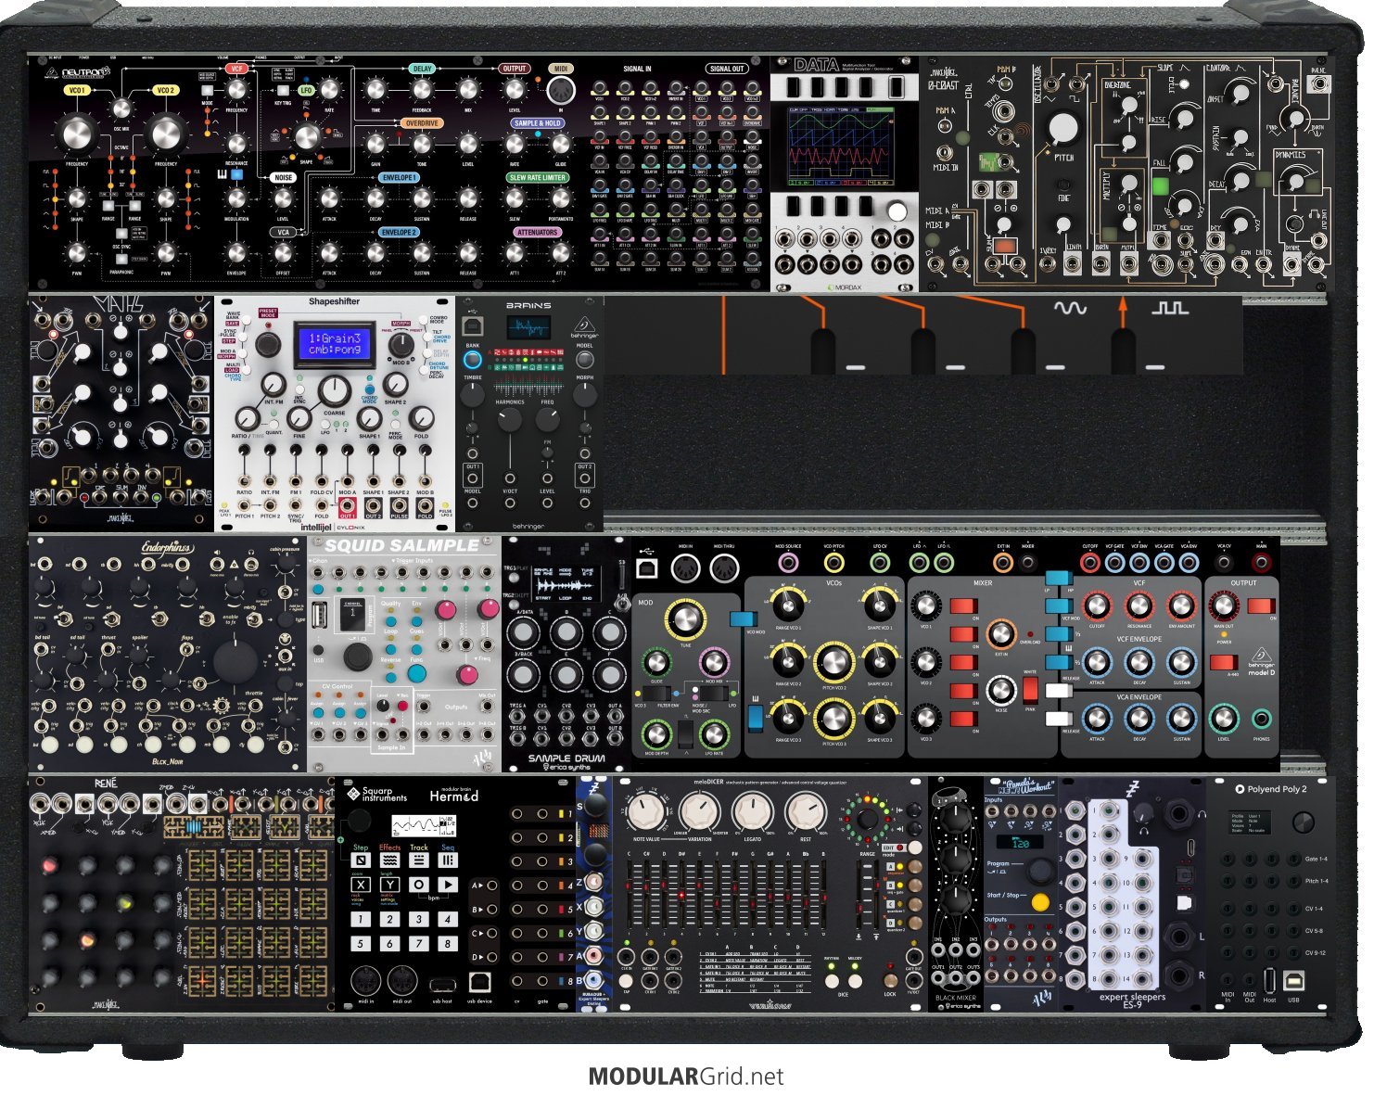1374x1096 pixels.
Task: Click the Behringer Brains USB port
Action: click(x=473, y=325)
